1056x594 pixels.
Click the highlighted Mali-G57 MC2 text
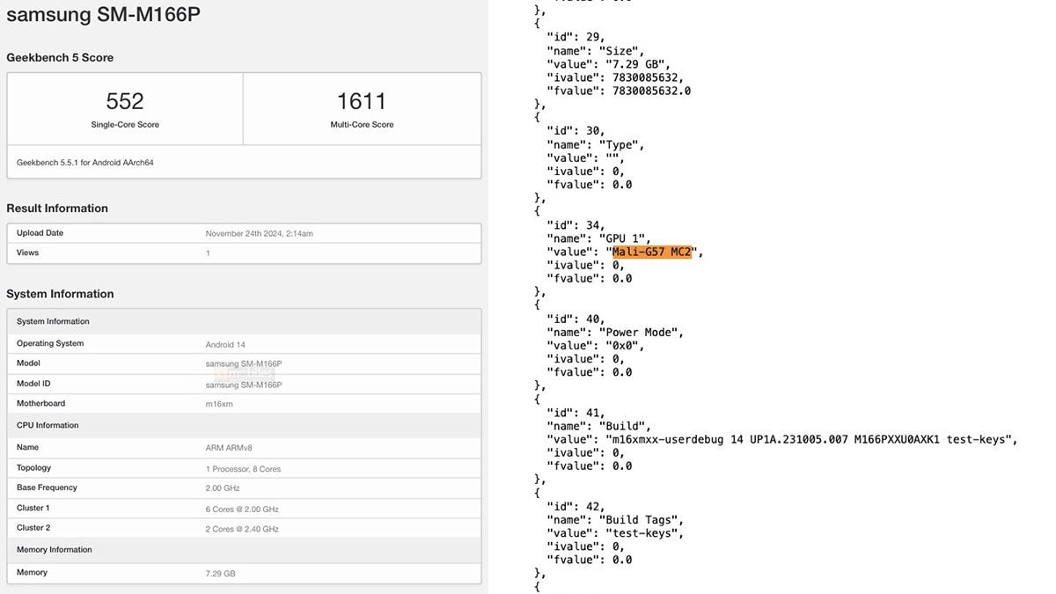(x=652, y=252)
